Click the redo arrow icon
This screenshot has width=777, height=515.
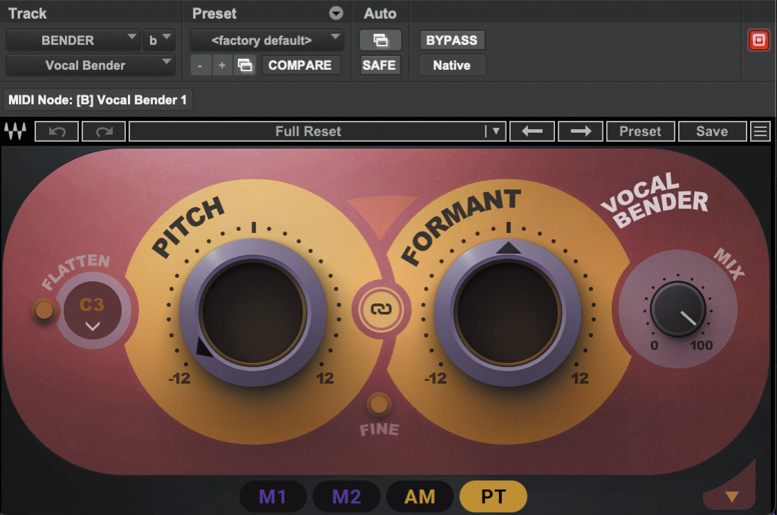[103, 131]
